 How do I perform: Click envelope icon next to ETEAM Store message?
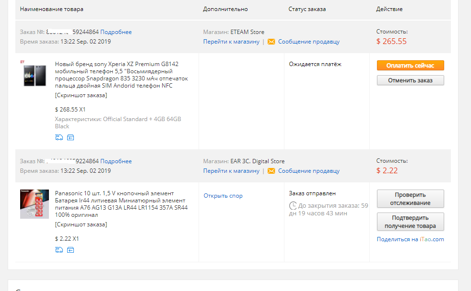271,42
